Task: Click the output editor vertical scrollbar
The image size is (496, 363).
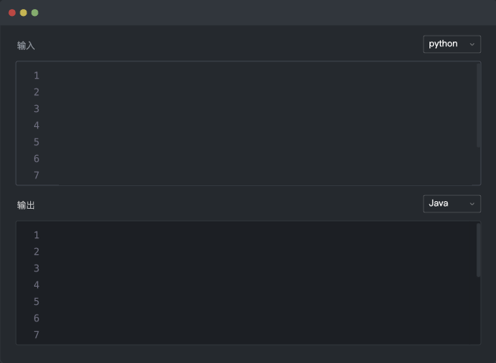Action: click(x=479, y=250)
